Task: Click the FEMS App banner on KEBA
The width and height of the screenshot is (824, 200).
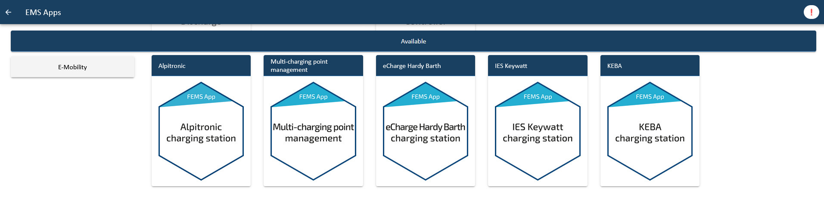Action: (x=650, y=97)
